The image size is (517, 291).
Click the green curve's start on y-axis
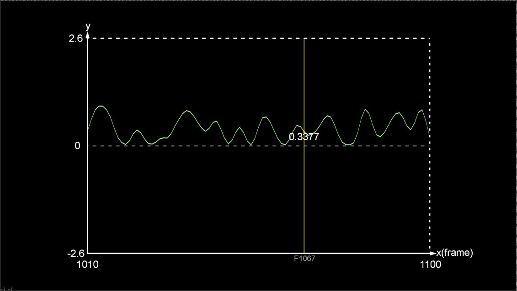(x=88, y=130)
